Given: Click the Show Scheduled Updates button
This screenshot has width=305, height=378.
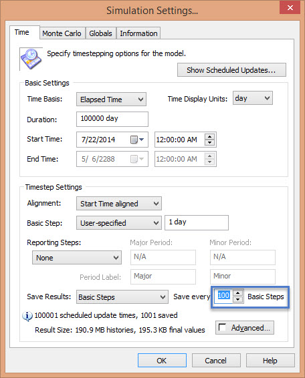Looking at the screenshot, I should (x=231, y=70).
